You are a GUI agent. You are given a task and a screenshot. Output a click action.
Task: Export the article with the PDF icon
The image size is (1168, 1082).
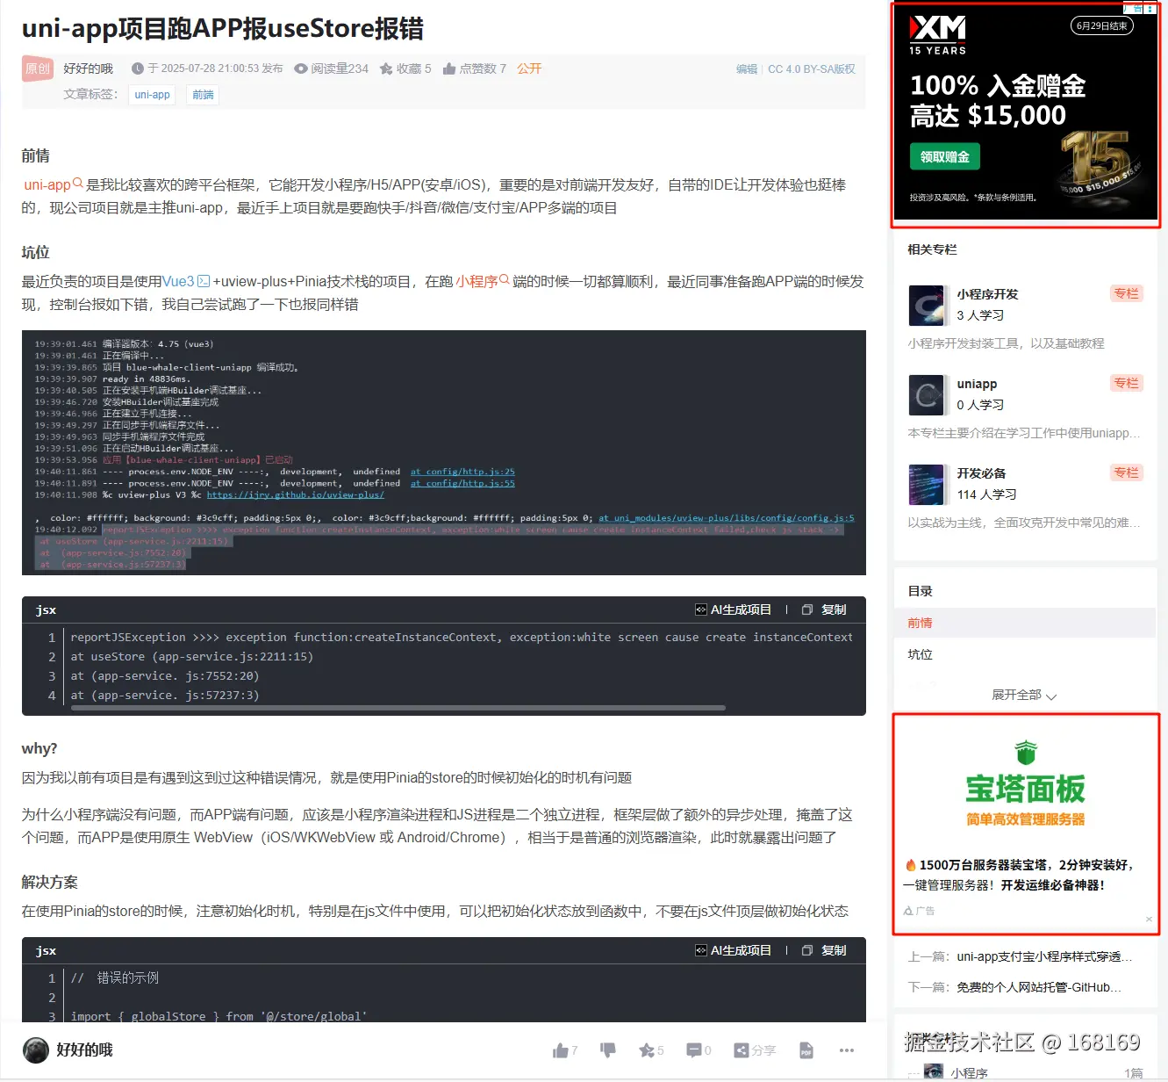(806, 1050)
